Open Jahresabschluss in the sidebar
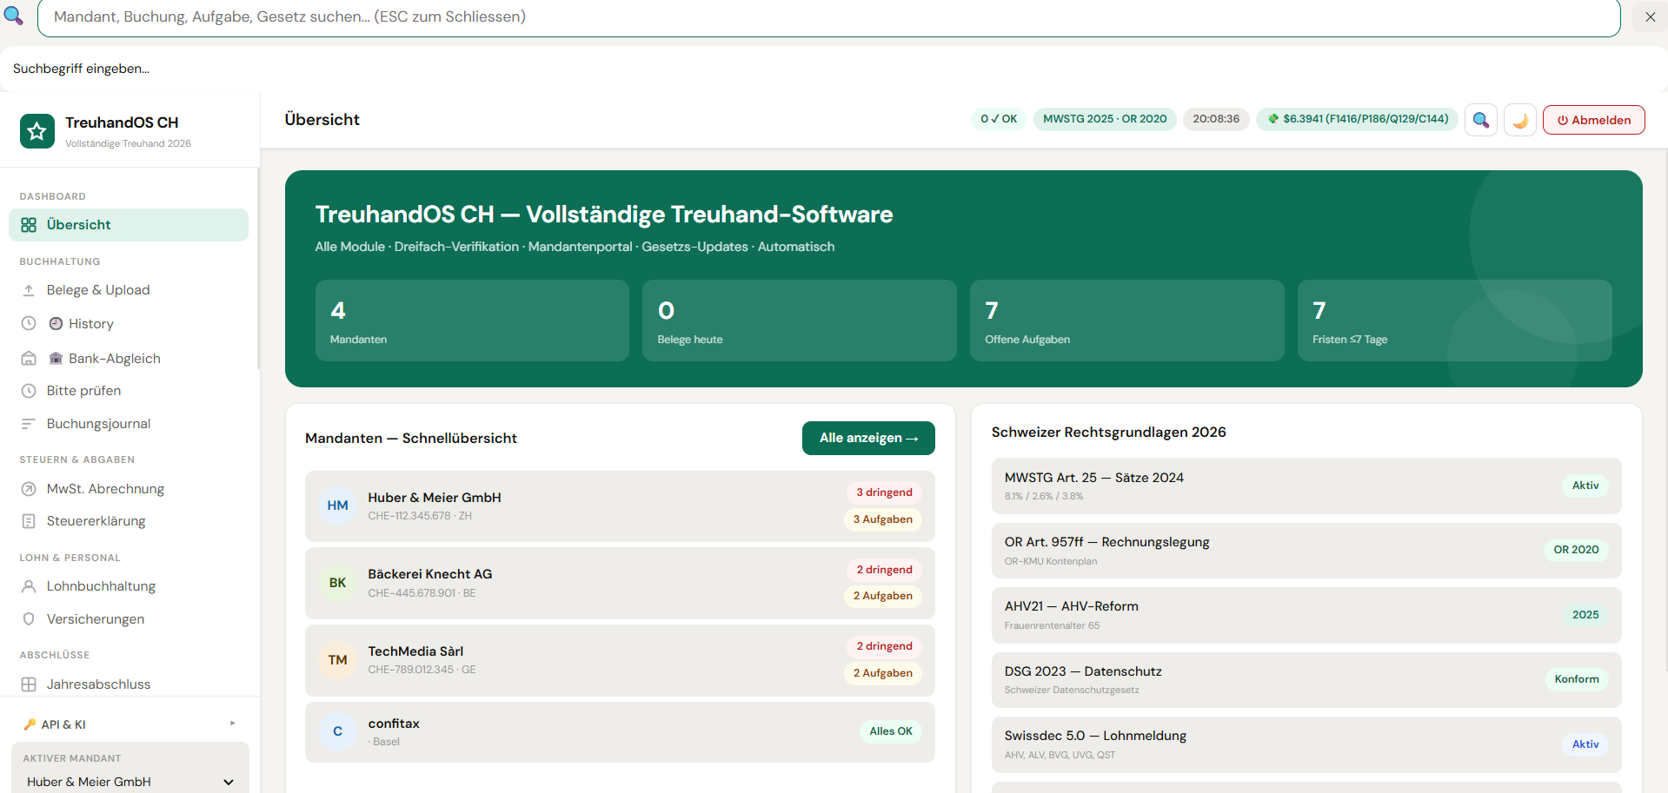Screen dimensions: 1668x793 [129, 684]
